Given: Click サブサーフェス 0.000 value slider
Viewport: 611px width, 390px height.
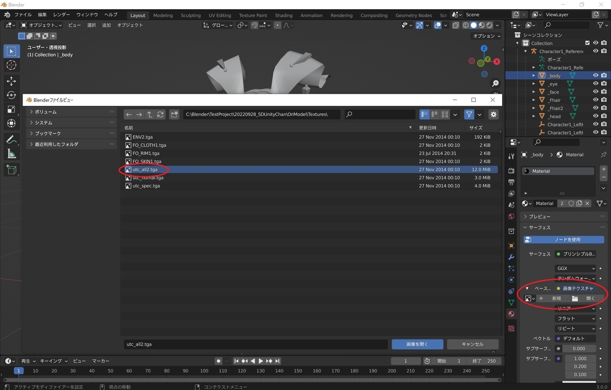Looking at the screenshot, I should tap(579, 349).
